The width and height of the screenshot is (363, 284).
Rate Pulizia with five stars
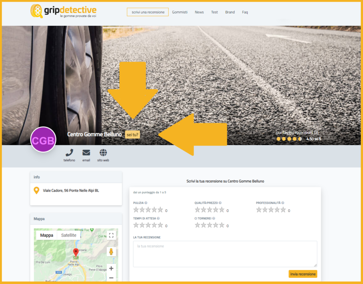pos(160,210)
